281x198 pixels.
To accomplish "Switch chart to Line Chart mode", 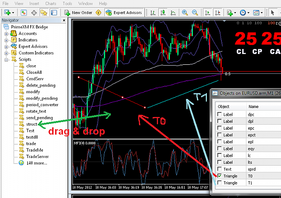I will (x=173, y=13).
